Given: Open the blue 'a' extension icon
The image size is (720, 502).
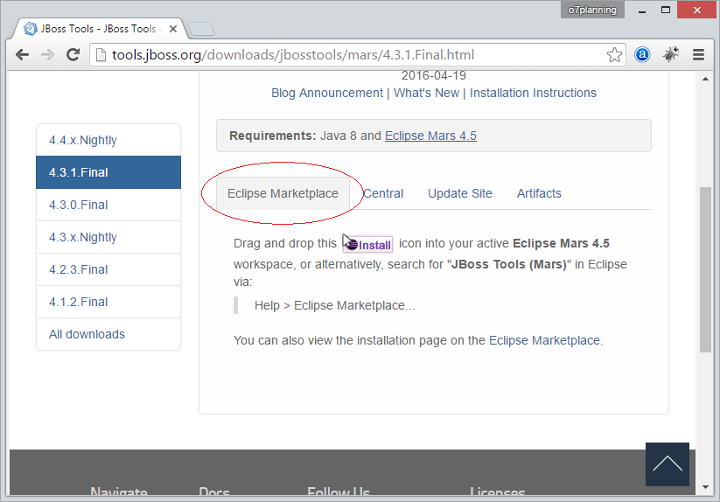Looking at the screenshot, I should coord(642,54).
